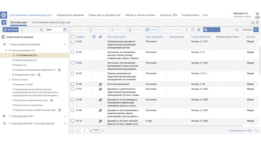Click the magnifier icon left of year field
Image resolution: width=261 pixels, height=146 pixels.
coord(41,30)
